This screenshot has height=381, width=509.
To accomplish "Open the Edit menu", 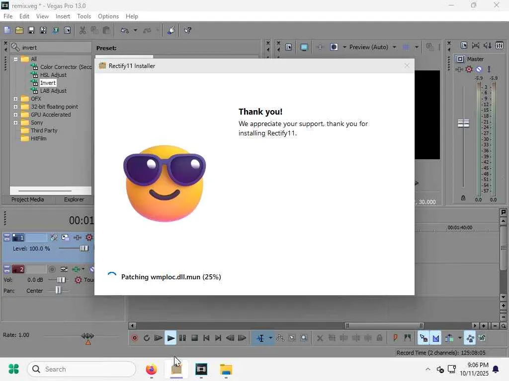I will tap(24, 16).
